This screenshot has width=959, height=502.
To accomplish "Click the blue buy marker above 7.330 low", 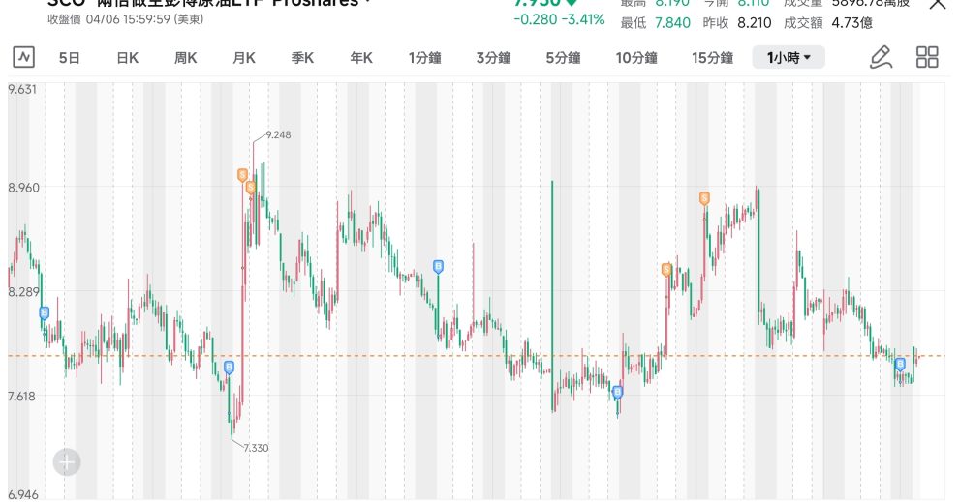I will click(x=229, y=367).
